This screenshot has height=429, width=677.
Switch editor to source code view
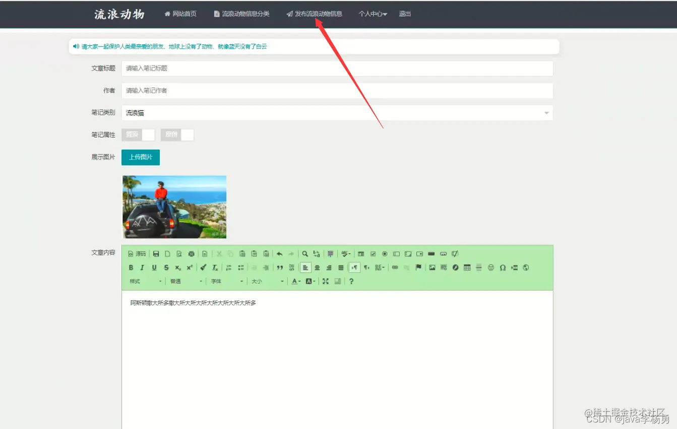137,254
